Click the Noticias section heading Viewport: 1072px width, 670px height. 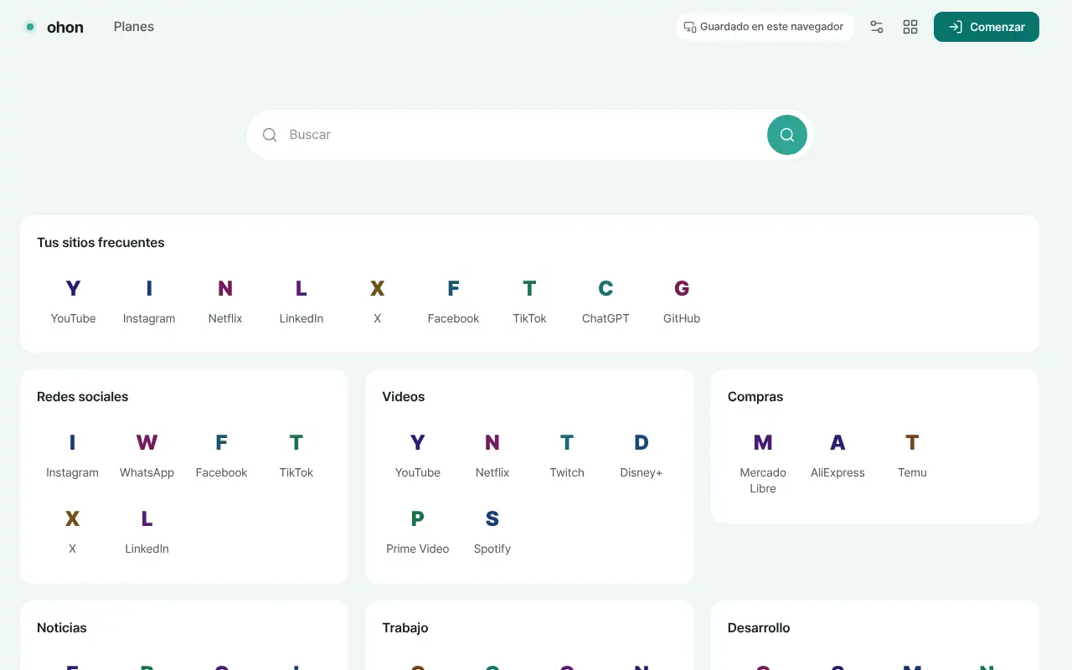click(x=62, y=628)
